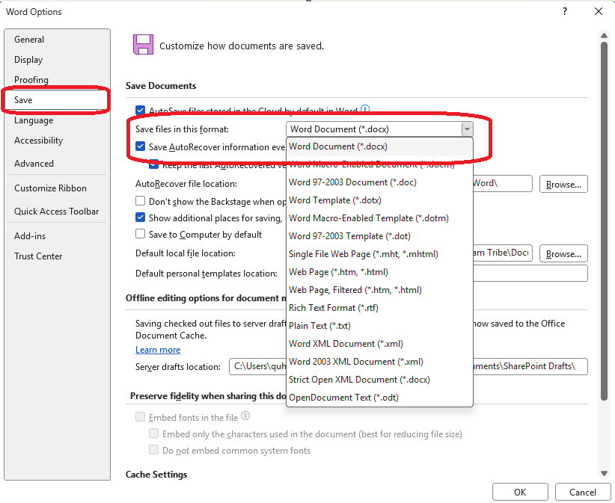Enable Don't show the Backstage checkbox
Image resolution: width=615 pixels, height=503 pixels.
tap(140, 201)
